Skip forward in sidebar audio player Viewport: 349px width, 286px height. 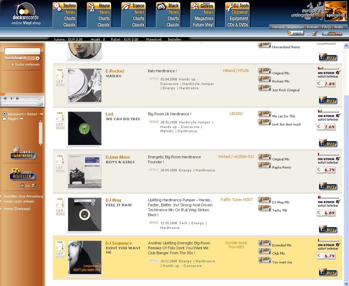click(17, 98)
